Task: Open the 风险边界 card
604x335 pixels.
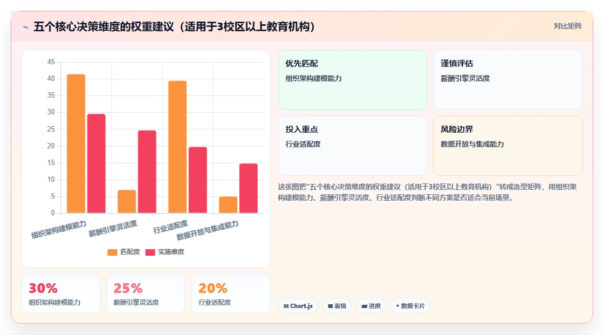Action: 507,146
